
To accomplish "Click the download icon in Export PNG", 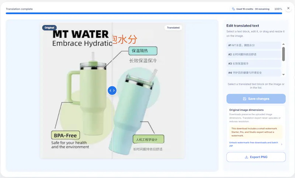I will [x=246, y=157].
